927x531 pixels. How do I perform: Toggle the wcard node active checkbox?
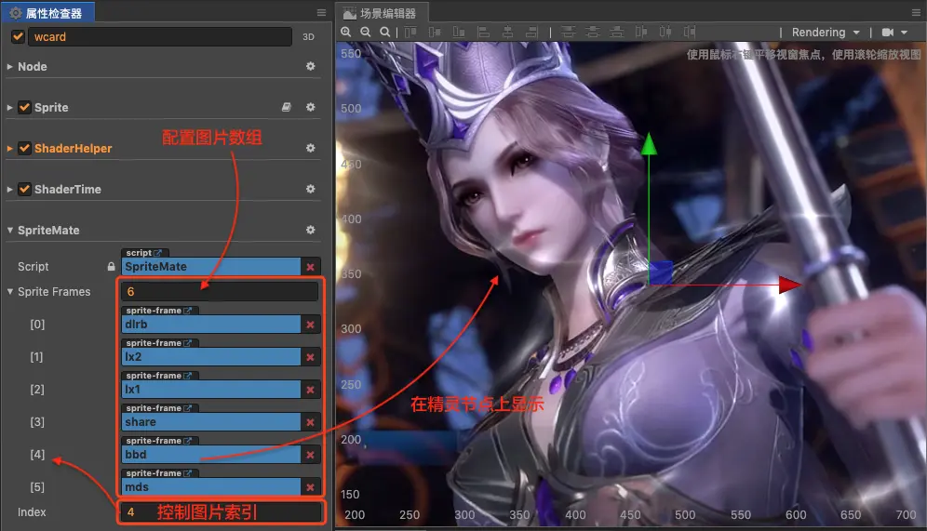click(x=19, y=36)
